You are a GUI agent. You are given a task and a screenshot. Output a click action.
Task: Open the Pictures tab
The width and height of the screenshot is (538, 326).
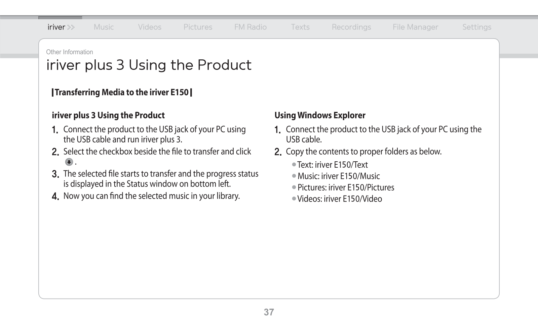(x=198, y=27)
